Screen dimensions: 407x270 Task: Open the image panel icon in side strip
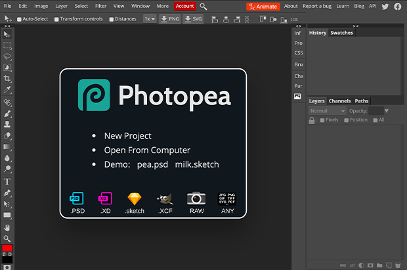point(297,97)
